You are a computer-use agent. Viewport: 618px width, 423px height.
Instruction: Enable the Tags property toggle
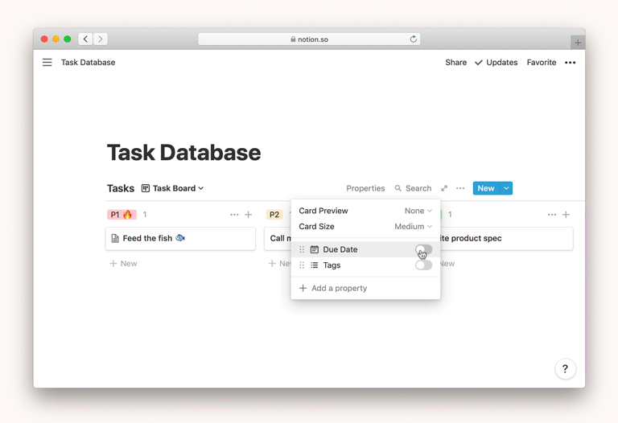click(x=423, y=265)
